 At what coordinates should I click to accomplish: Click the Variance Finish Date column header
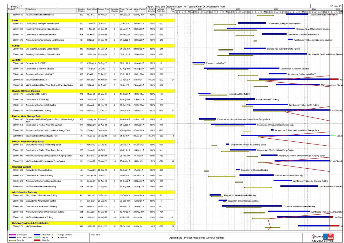[x=161, y=10]
